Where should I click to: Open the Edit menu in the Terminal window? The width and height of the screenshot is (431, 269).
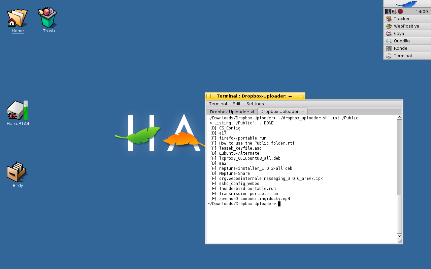(x=236, y=104)
